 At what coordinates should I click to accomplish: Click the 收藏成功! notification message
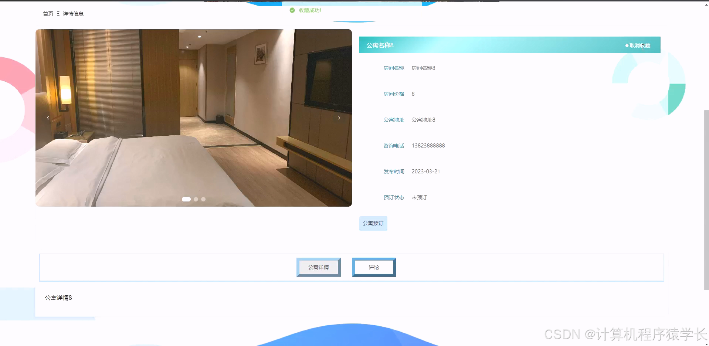(310, 10)
